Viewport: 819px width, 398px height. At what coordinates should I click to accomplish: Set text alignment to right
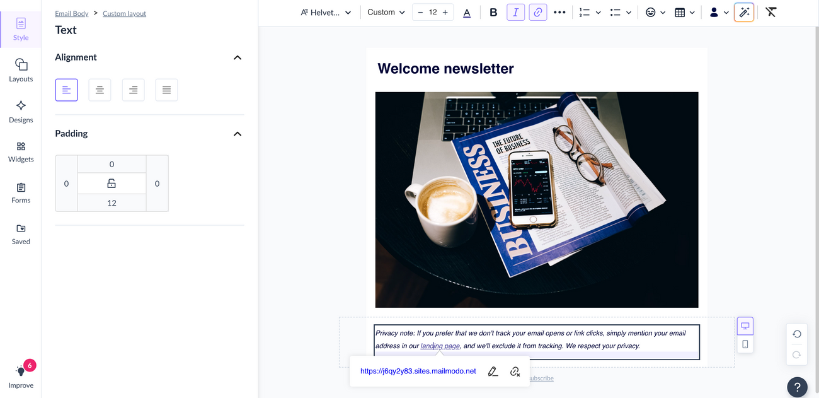coord(133,90)
